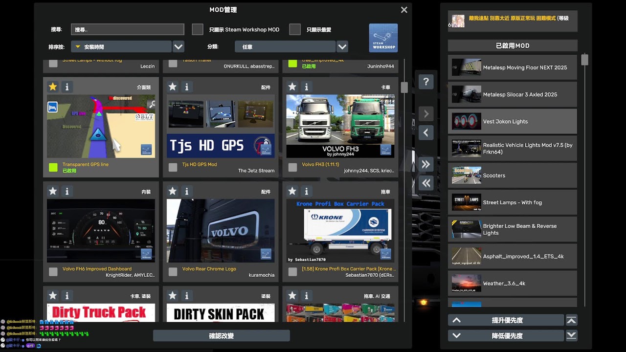626x352 pixels.
Task: Open info for Volvo Rear Chrome Logo
Action: coord(187,191)
